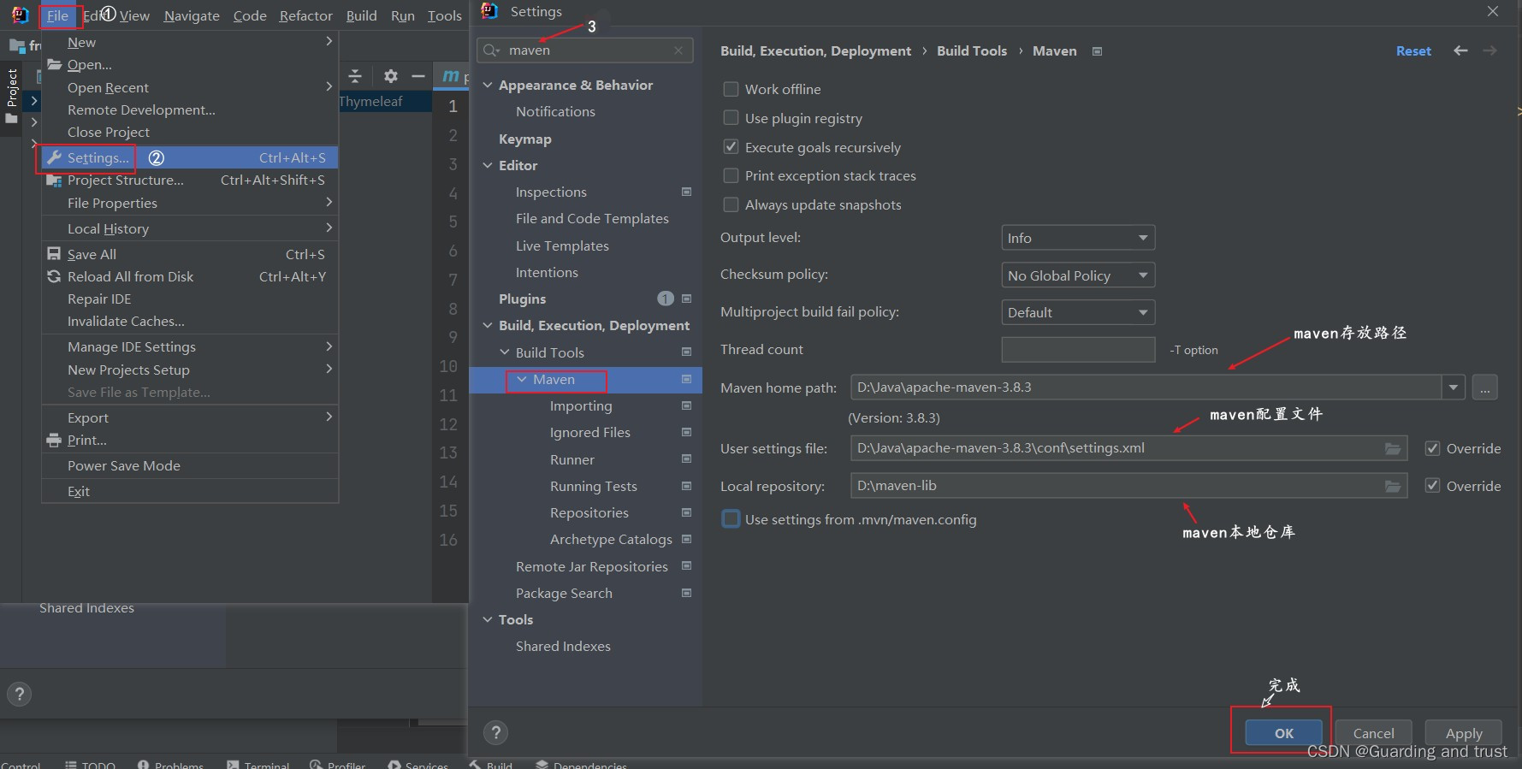Select Keymap in settings tree

tap(525, 139)
